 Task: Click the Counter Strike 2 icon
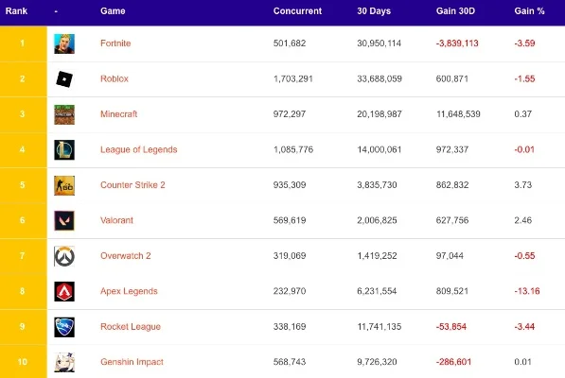(64, 185)
